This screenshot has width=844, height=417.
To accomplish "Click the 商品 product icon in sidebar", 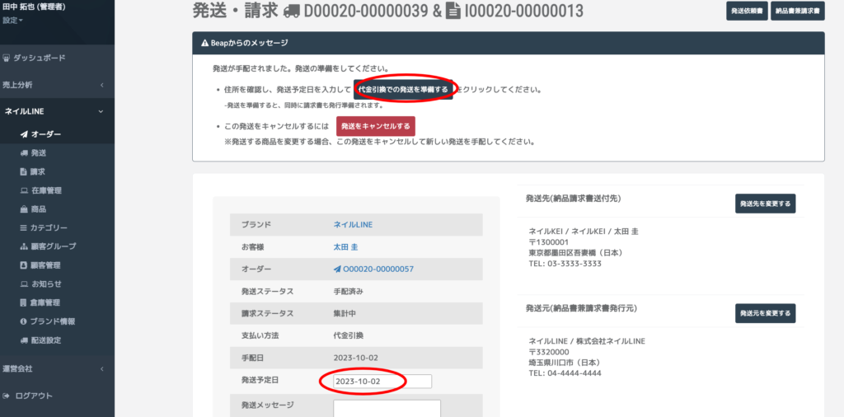I will coord(24,209).
